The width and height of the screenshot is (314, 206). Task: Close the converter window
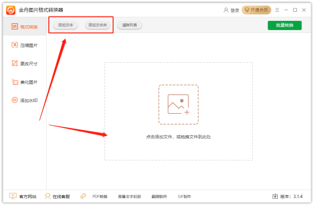304,10
